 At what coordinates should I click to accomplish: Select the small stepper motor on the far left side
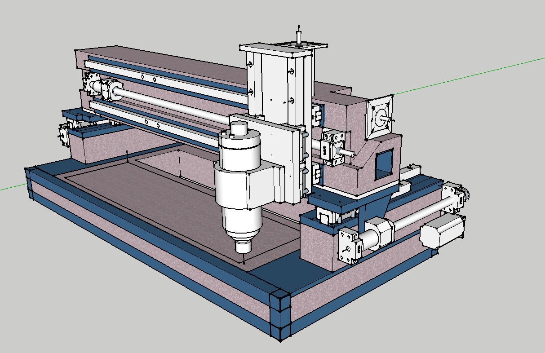point(63,135)
